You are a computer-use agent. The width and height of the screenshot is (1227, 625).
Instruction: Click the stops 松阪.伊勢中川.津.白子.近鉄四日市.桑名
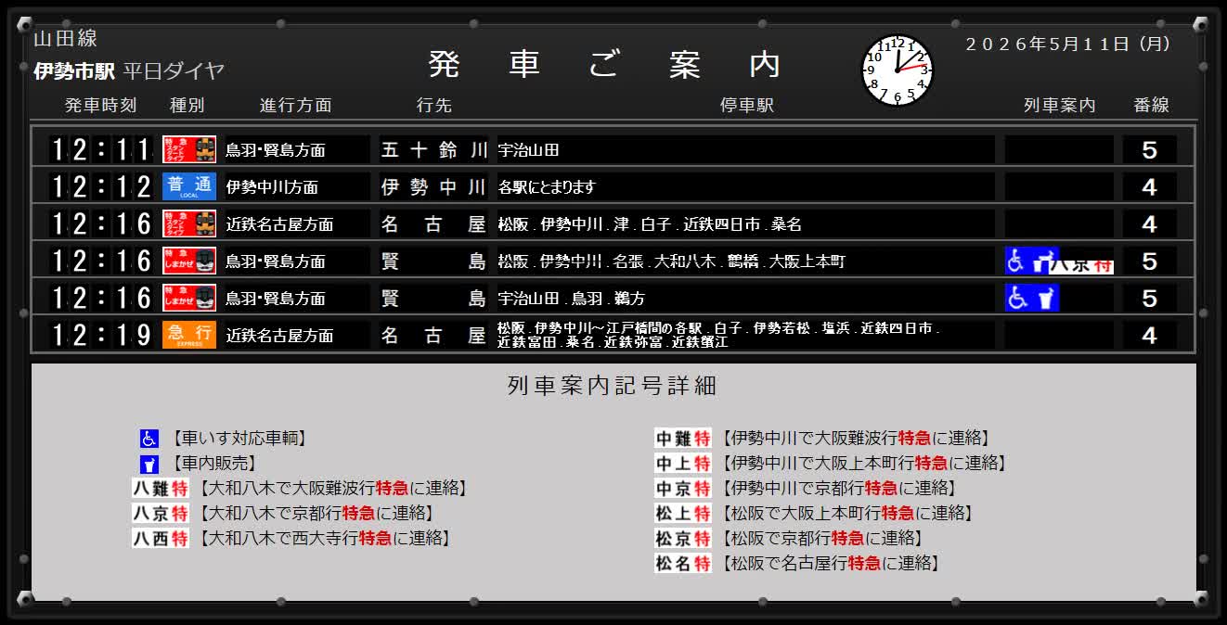pos(650,224)
